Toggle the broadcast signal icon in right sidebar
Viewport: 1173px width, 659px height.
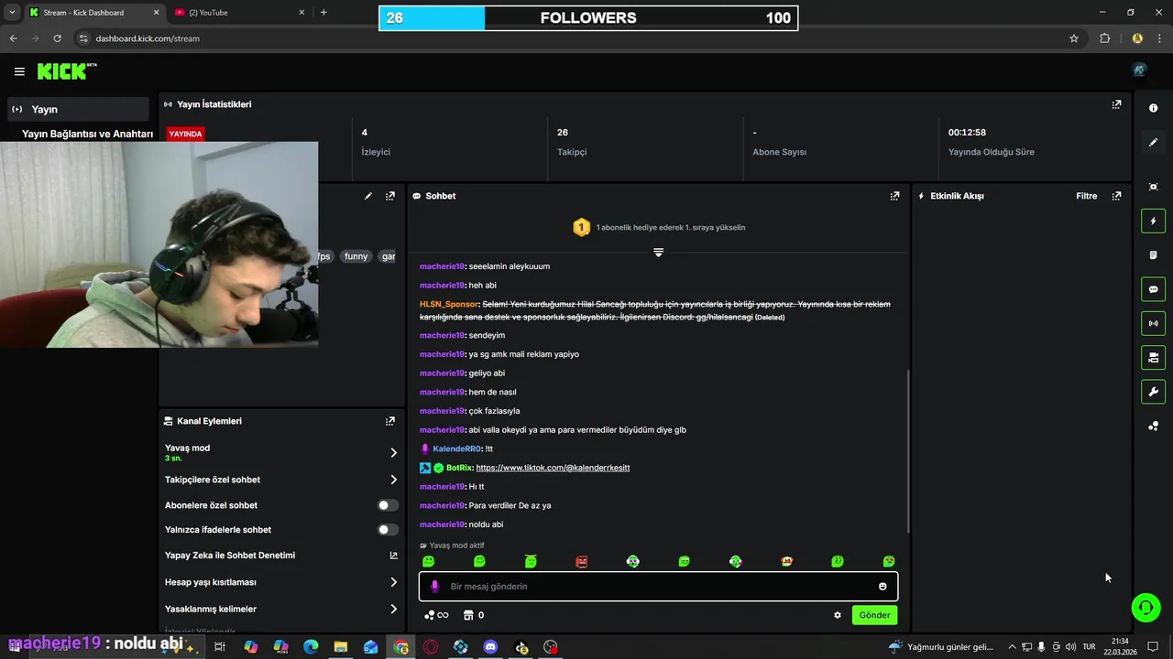point(1153,323)
